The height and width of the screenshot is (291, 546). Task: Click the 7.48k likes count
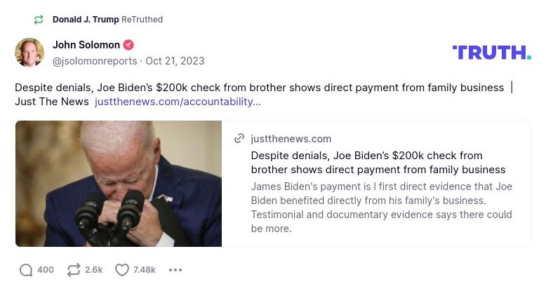(145, 270)
